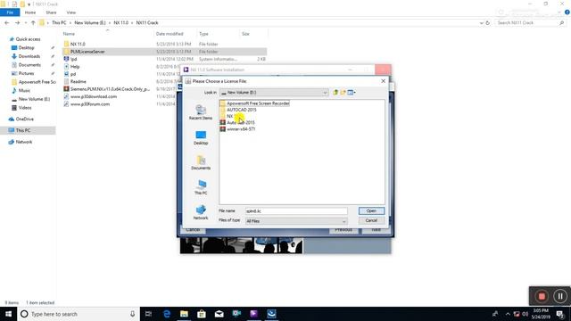Click the Up arrow in File Explorer
This screenshot has height=321, width=571.
click(33, 22)
